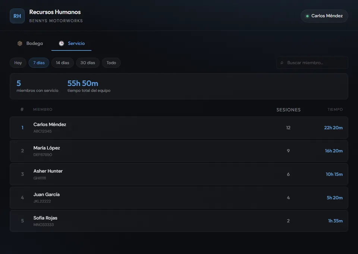
Task: Select the Juan García row name
Action: tap(47, 195)
